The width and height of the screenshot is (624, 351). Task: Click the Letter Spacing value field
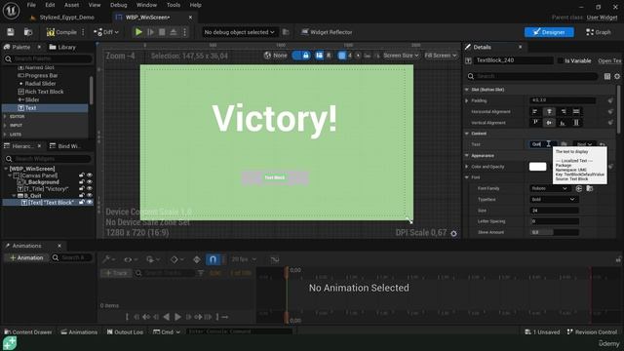[x=555, y=221]
